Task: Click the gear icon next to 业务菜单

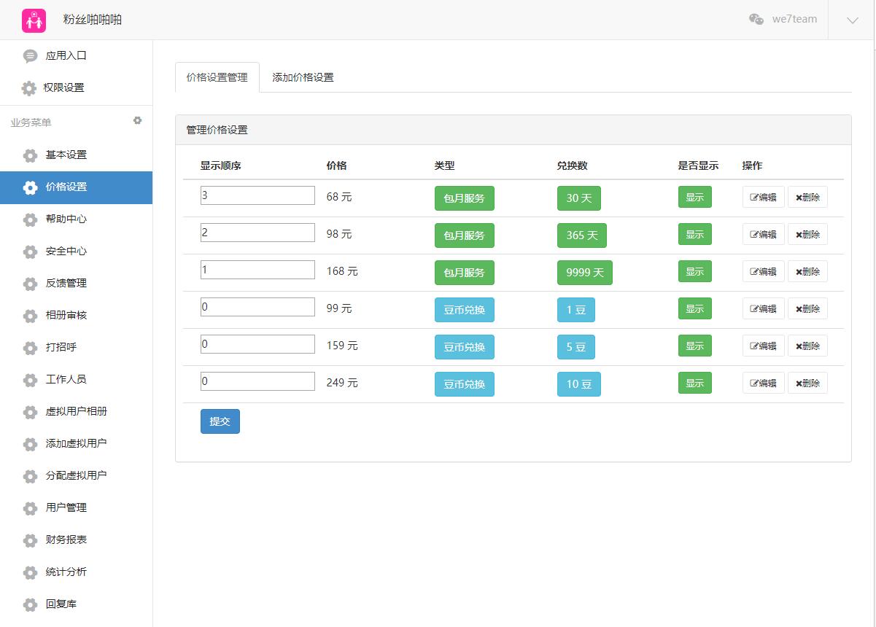Action: pos(137,121)
